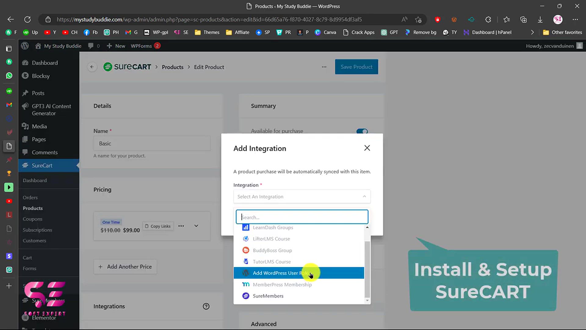The image size is (586, 330).
Task: Select LifterLMS Course integration
Action: coord(299,239)
